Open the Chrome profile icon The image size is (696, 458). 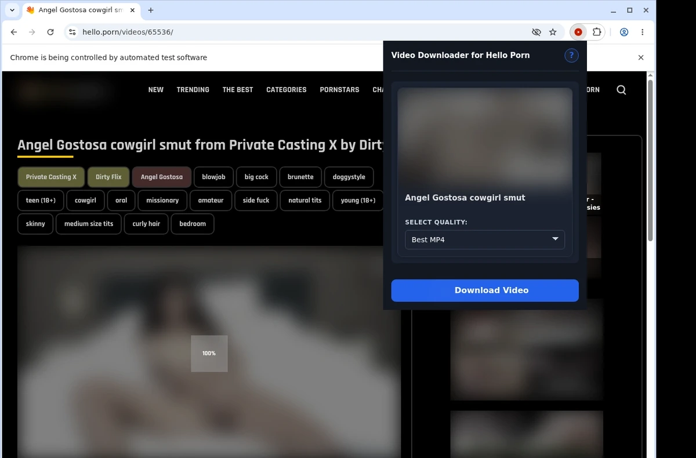624,32
